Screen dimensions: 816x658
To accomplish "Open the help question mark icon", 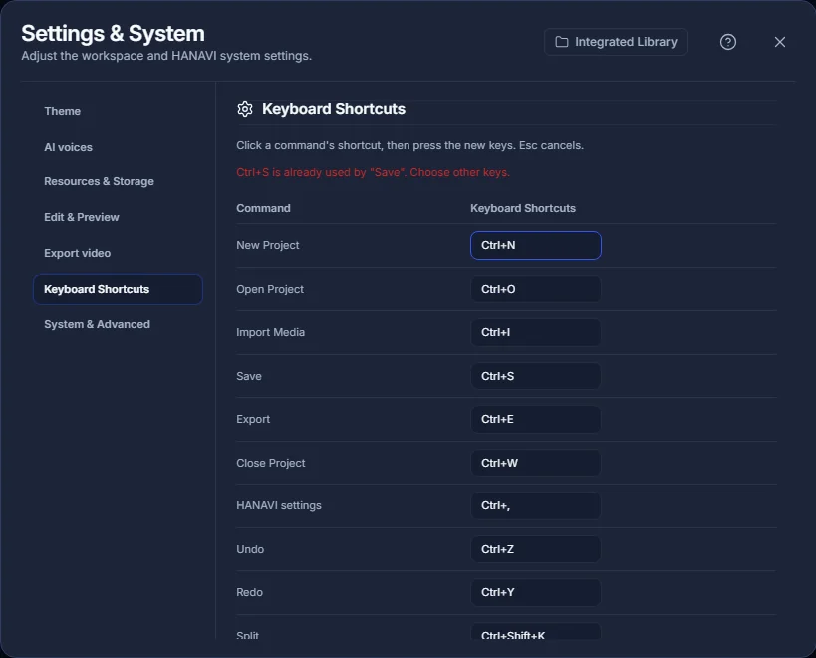I will pos(727,42).
